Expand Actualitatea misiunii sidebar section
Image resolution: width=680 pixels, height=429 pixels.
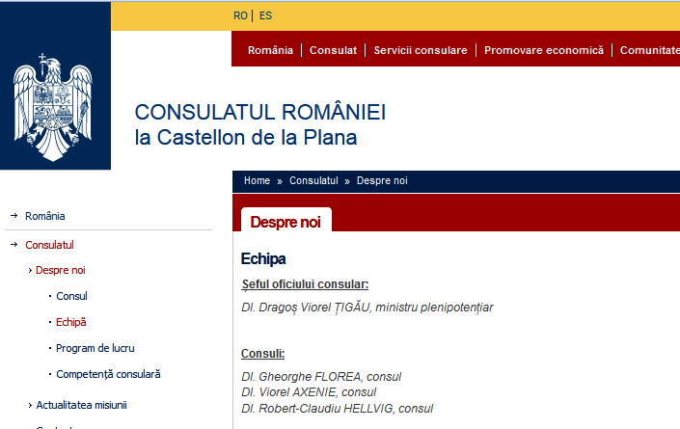[x=81, y=405]
